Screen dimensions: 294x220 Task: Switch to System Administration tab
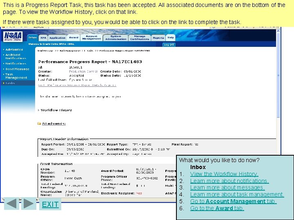coord(116,37)
